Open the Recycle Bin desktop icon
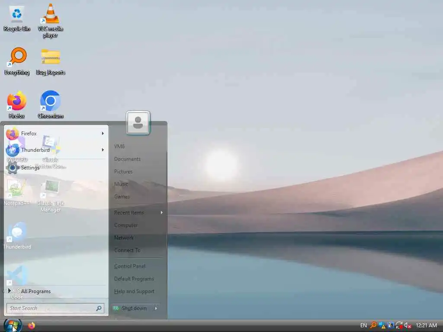This screenshot has height=332, width=443. pos(17,18)
